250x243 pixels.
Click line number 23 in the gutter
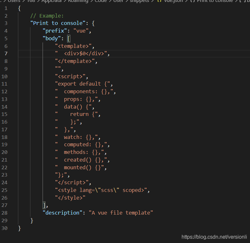4,175
